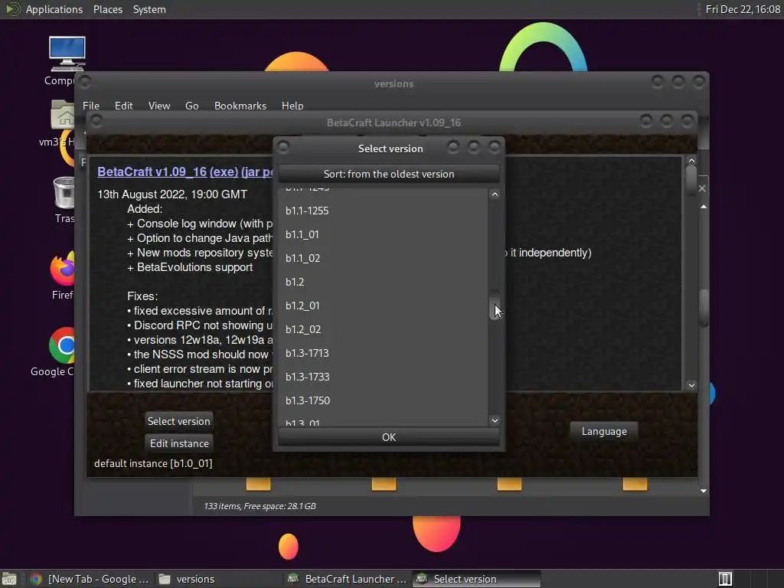The image size is (784, 588).
Task: Open Go menu in versions window
Action: pyautogui.click(x=191, y=106)
